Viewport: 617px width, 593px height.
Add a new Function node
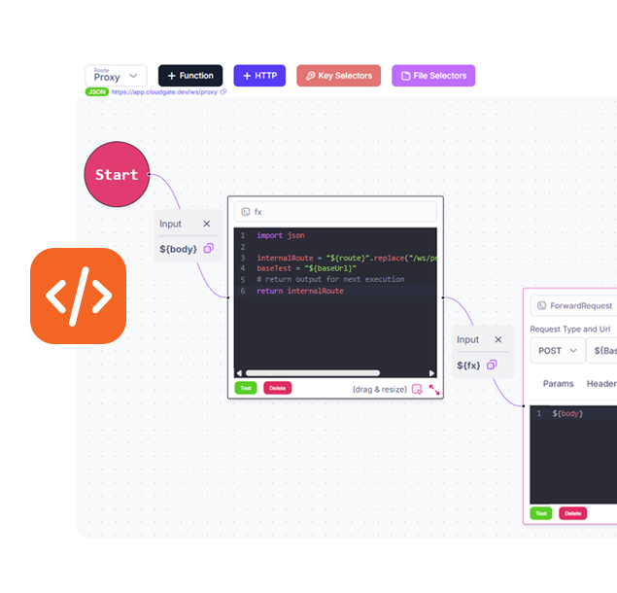click(x=190, y=76)
